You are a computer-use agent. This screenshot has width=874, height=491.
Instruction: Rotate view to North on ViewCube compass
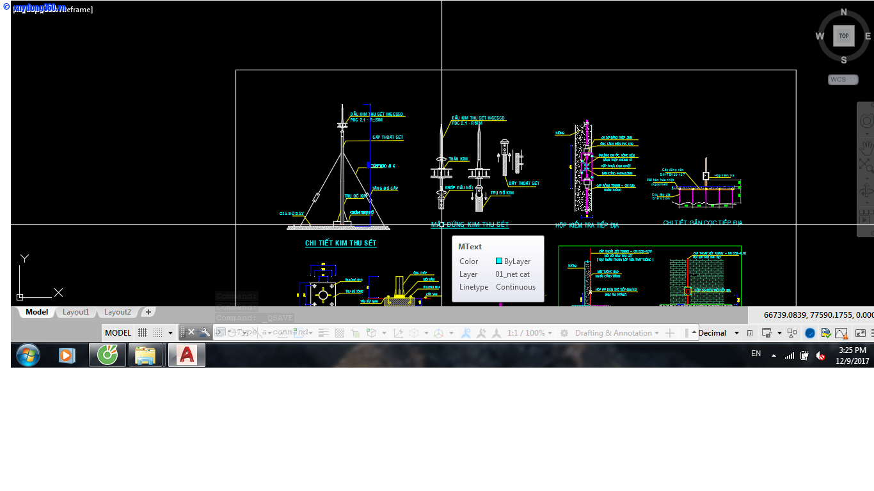(844, 12)
